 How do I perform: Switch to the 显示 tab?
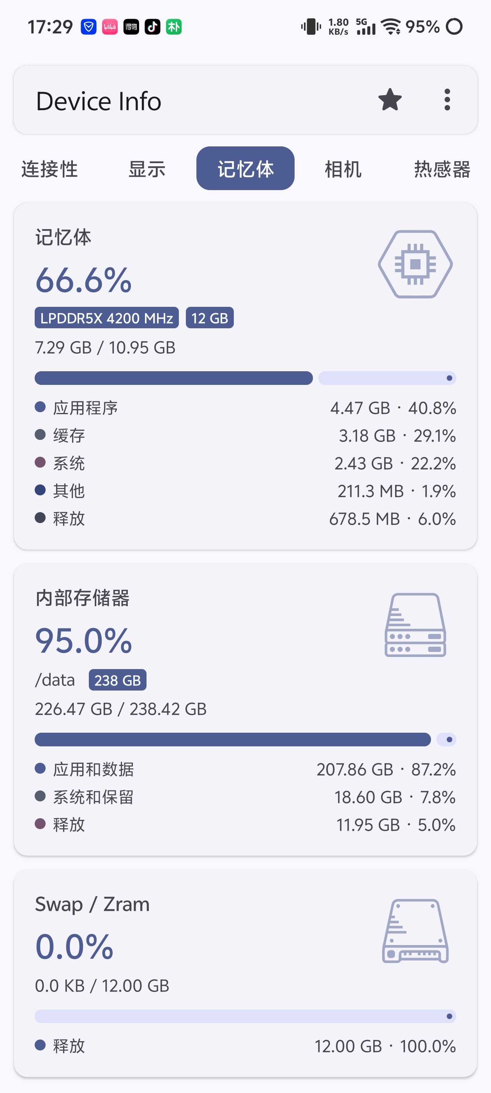pos(147,169)
